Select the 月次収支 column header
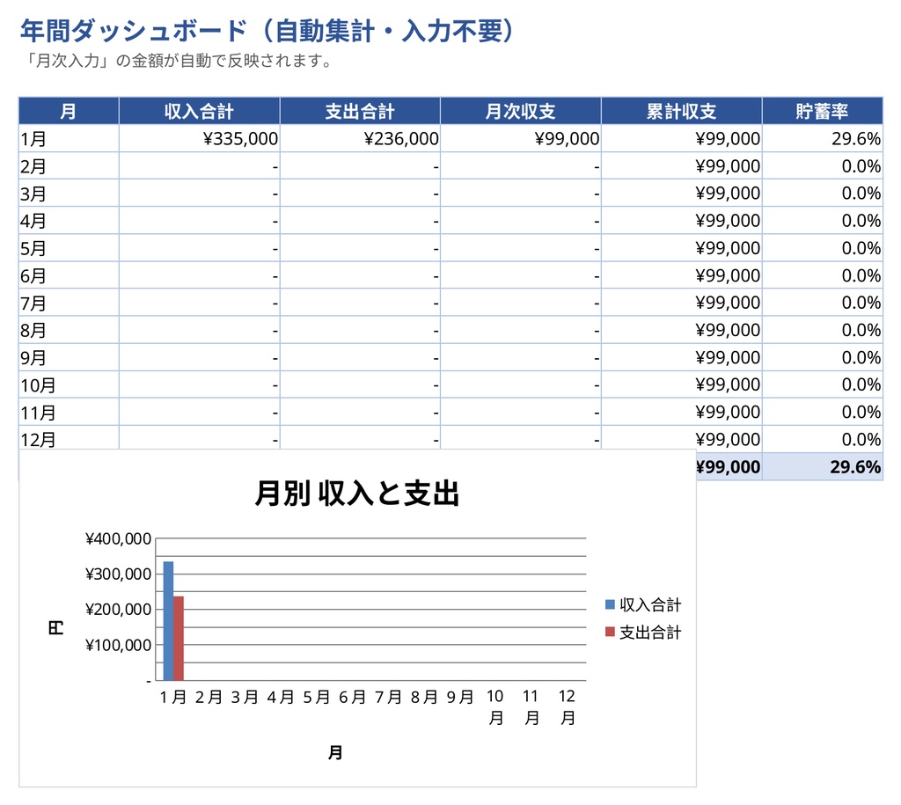Image resolution: width=901 pixels, height=805 pixels. coord(521,111)
